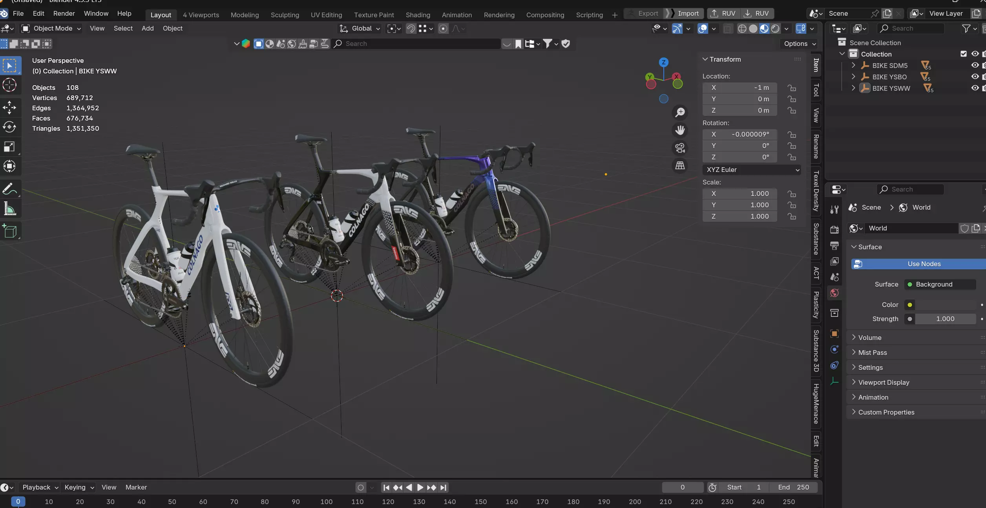986x508 pixels.
Task: Open the XYZ Euler rotation mode dropdown
Action: point(751,170)
